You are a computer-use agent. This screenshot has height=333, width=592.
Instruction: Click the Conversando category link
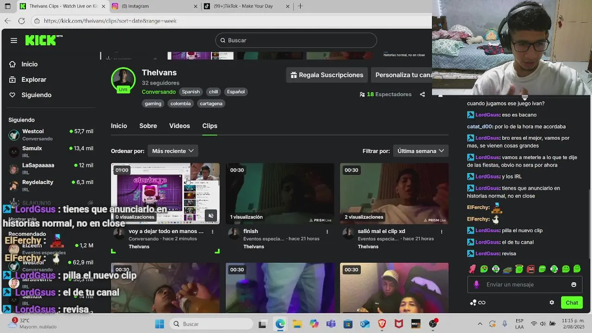[x=159, y=92]
